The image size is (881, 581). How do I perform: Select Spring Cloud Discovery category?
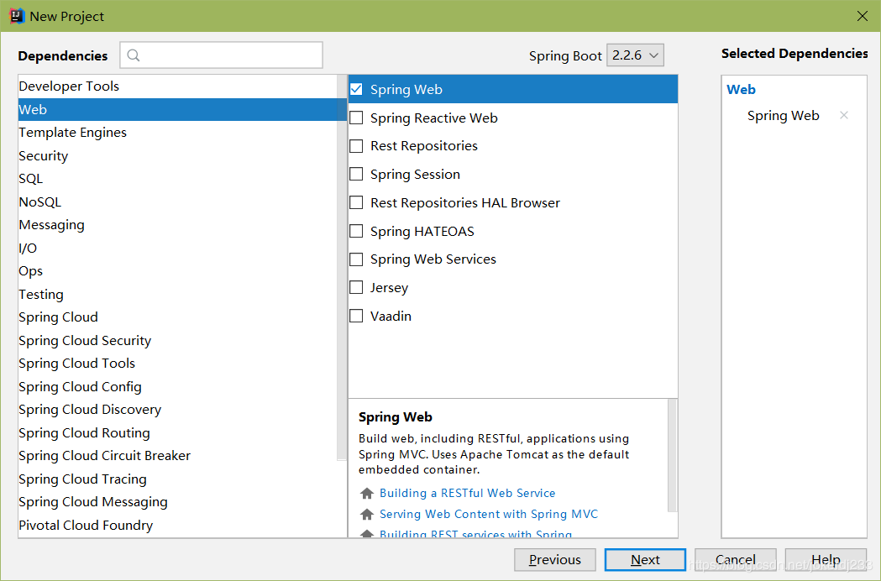(177, 410)
